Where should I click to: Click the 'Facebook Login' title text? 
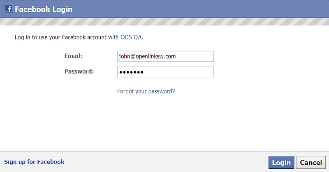44,9
